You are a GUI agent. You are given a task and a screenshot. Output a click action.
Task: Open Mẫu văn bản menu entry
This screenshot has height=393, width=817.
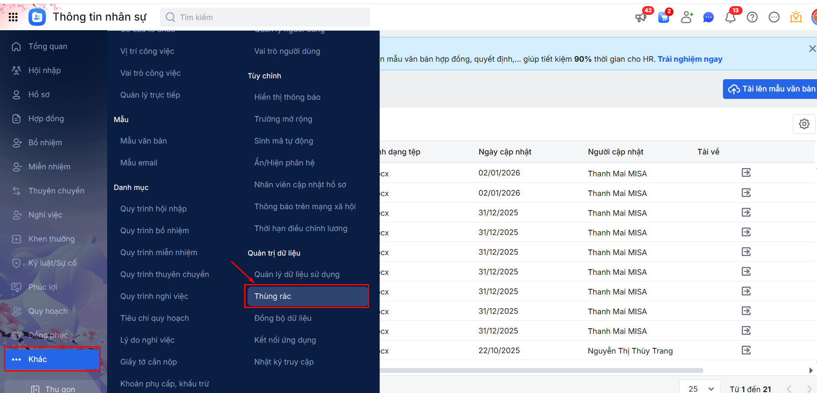143,141
